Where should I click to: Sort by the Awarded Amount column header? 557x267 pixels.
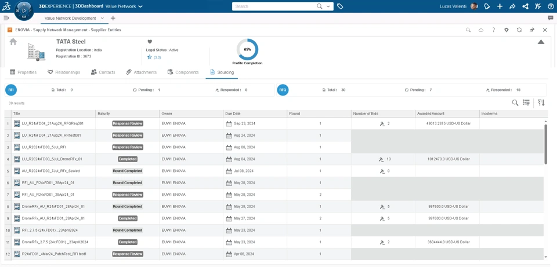click(447, 114)
